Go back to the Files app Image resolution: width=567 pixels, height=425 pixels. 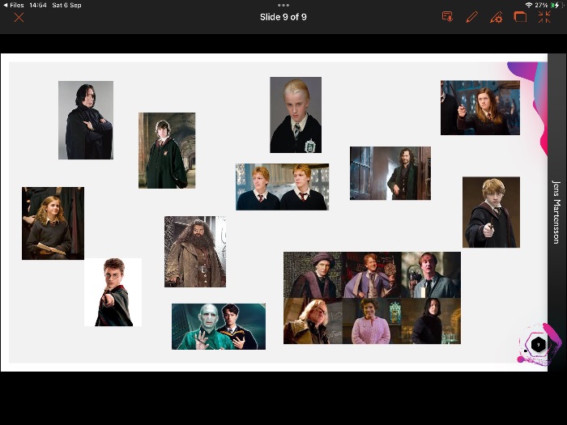click(x=14, y=5)
